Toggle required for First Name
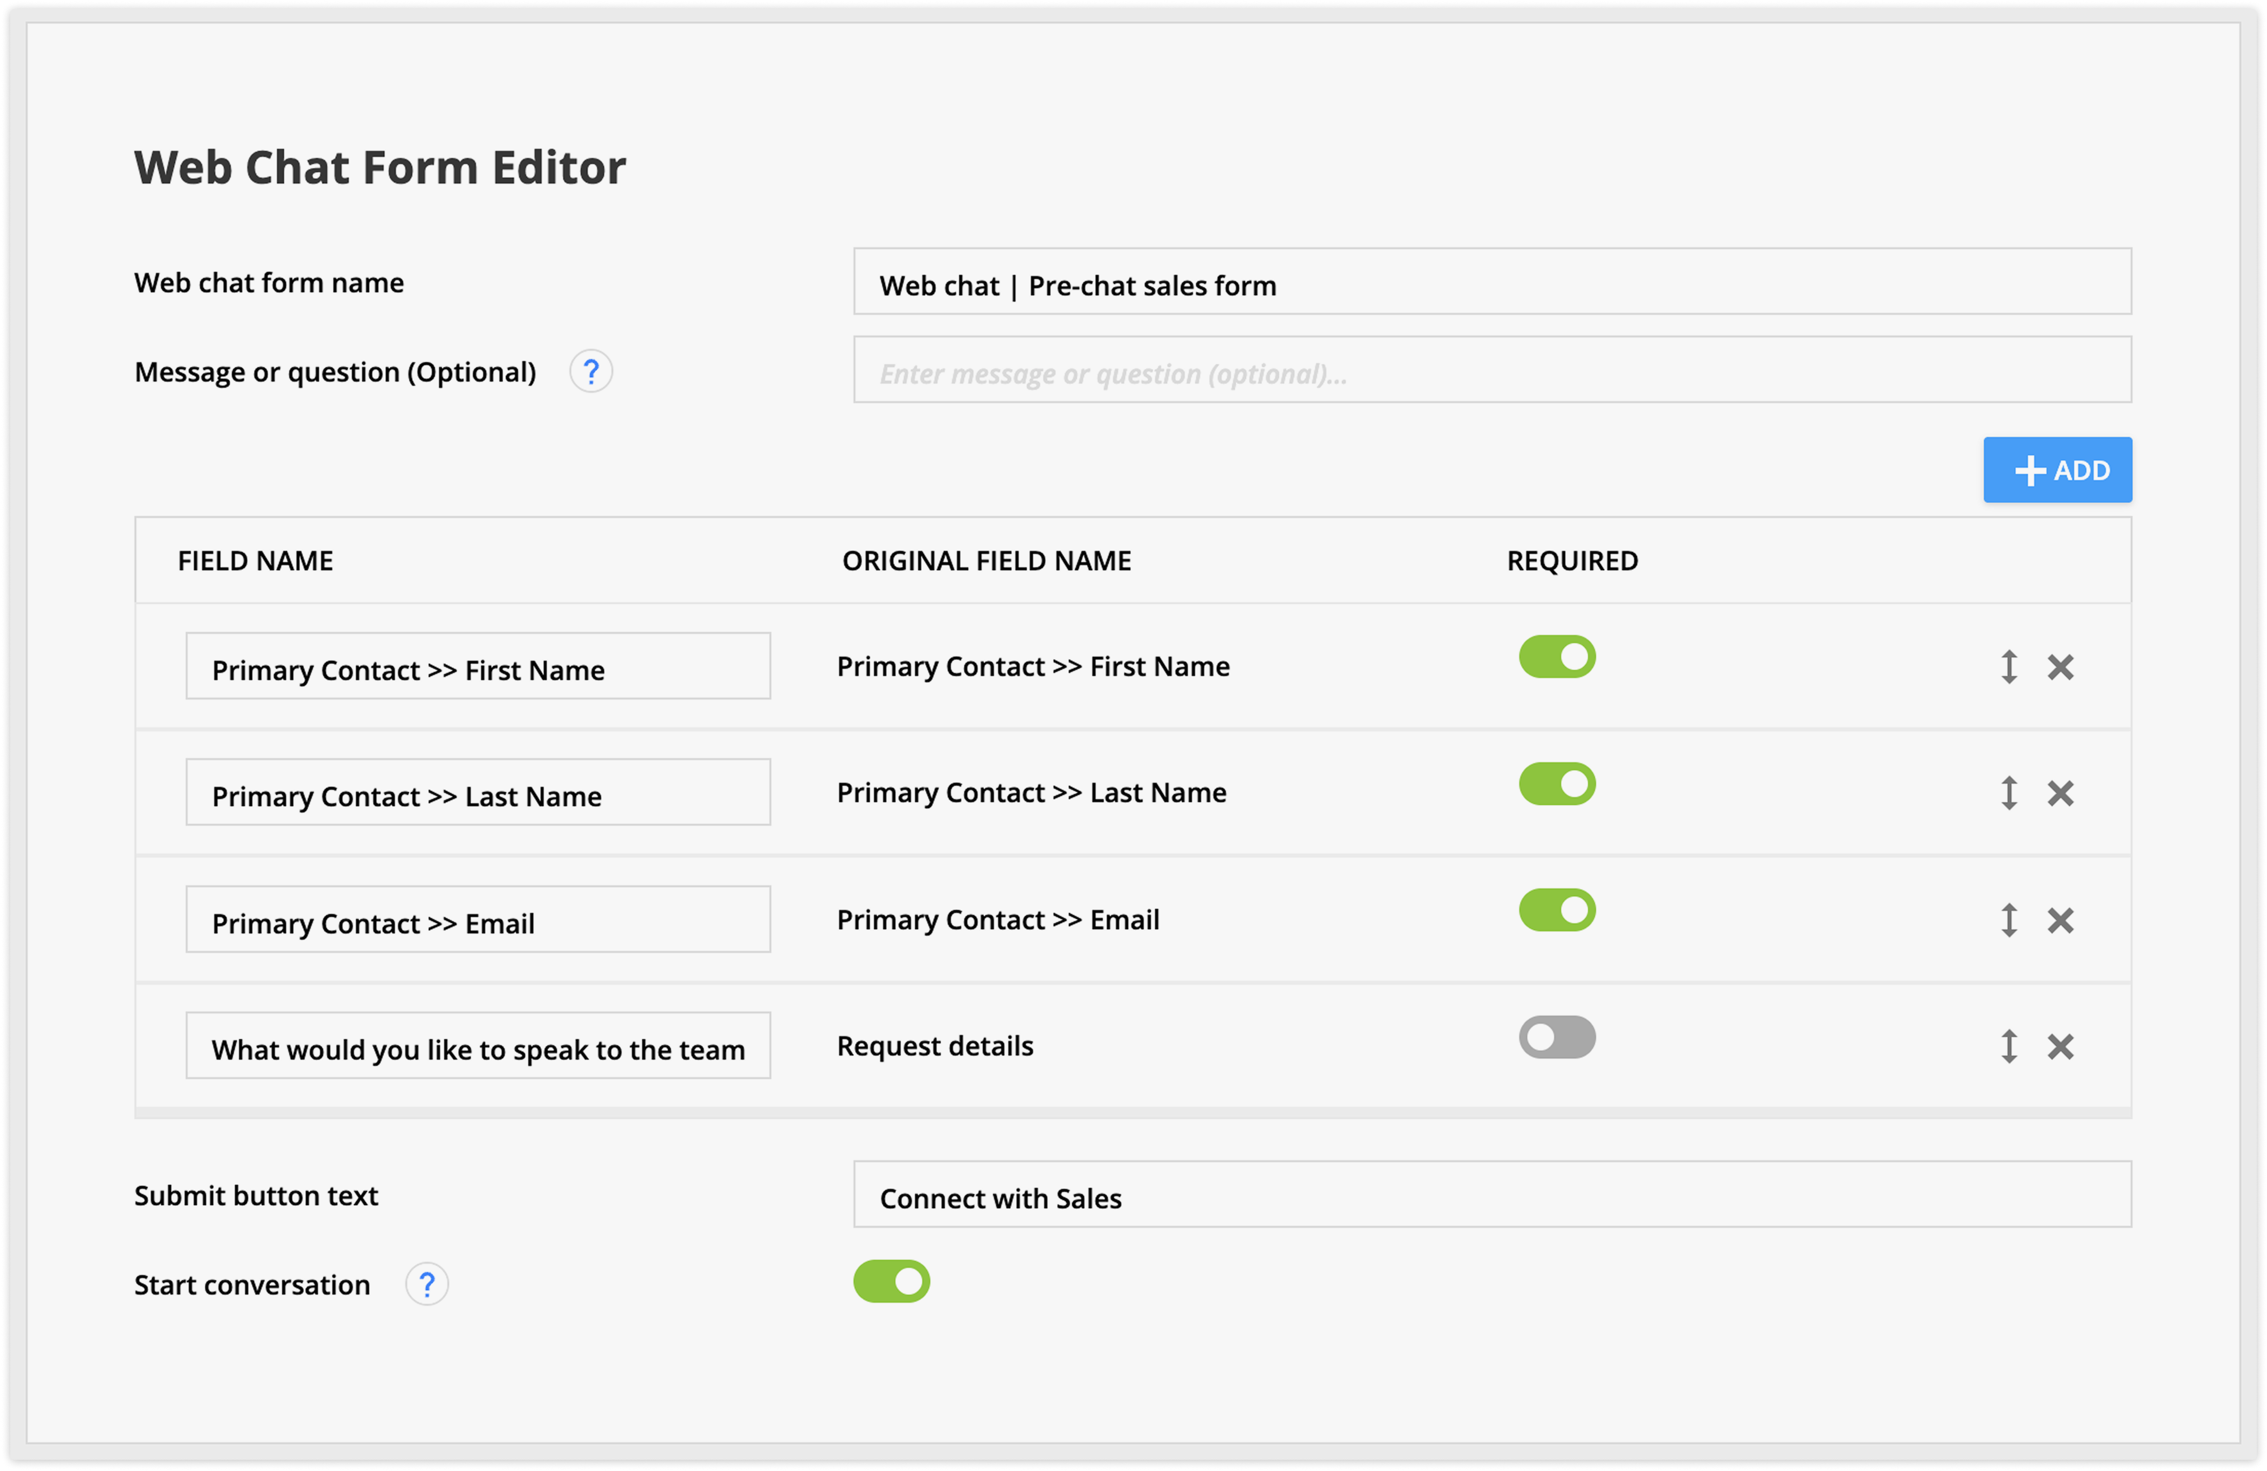Screen dimensions: 2267x1471 [1557, 657]
